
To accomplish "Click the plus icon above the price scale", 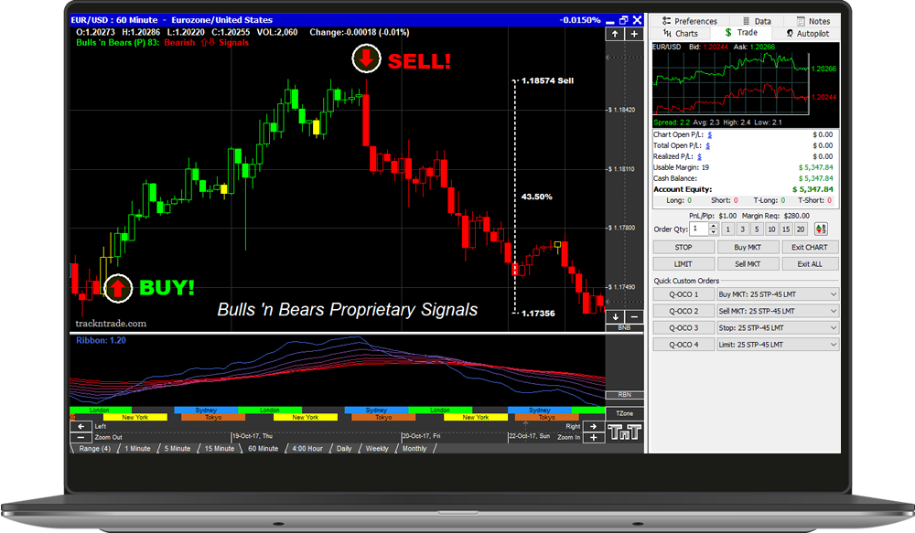I will (x=634, y=35).
